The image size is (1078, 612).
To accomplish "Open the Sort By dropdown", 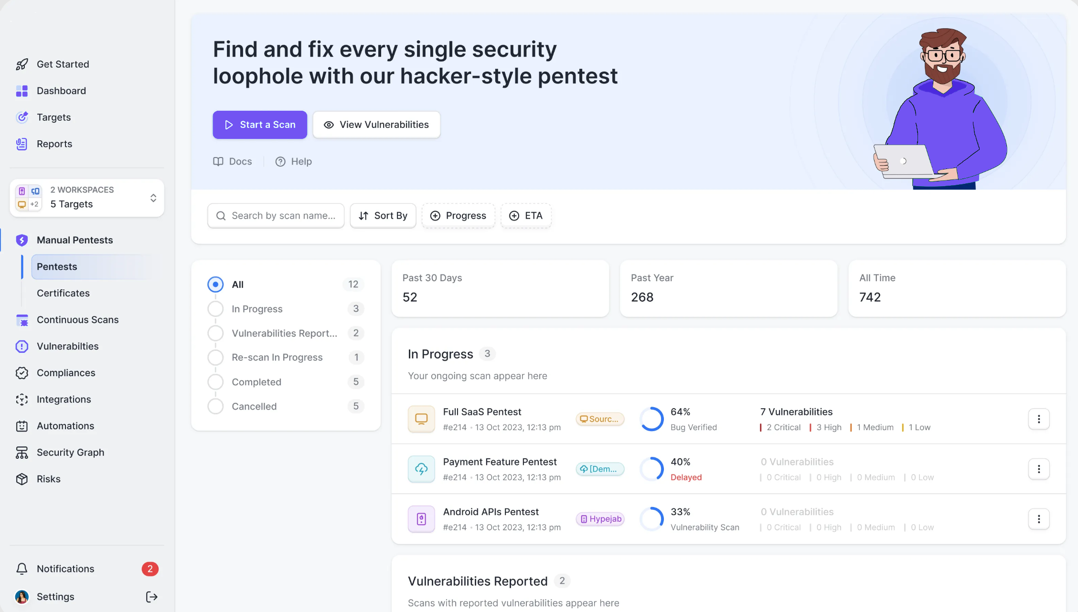I will point(383,216).
